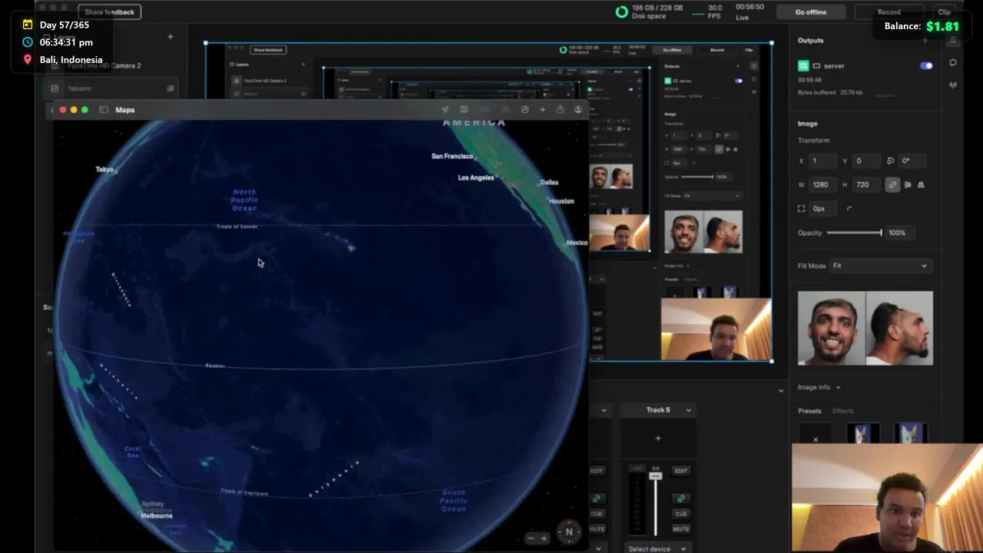This screenshot has height=553, width=983.
Task: Adjust the Opacity slider
Action: pos(854,233)
